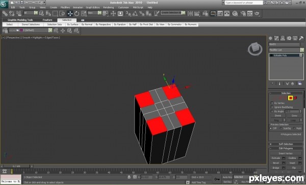Open the Rendering menu

click(109, 8)
